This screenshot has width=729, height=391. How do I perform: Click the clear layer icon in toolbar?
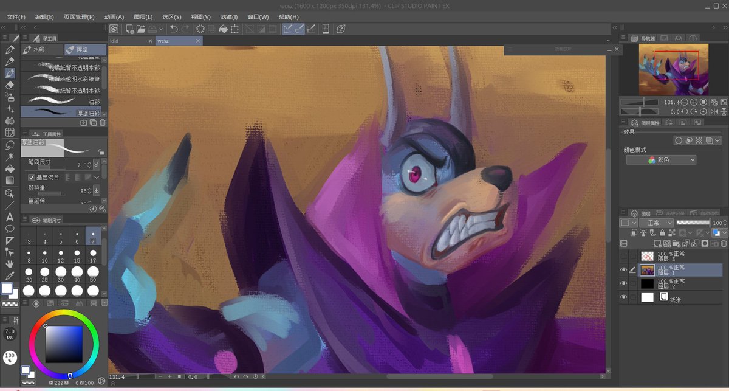(x=200, y=29)
